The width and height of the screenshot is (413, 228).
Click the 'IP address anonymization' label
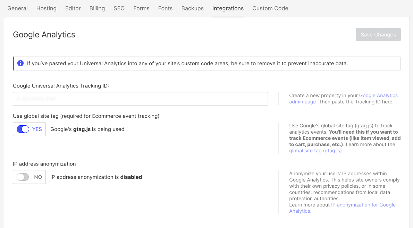coord(44,164)
